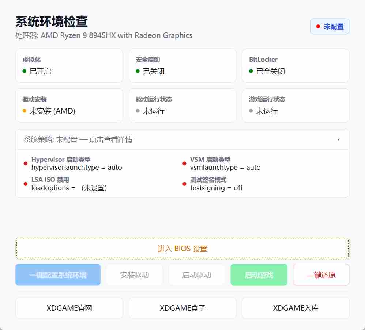Image resolution: width=365 pixels, height=330 pixels.
Task: Open the XDGAME入库 link
Action: click(296, 308)
